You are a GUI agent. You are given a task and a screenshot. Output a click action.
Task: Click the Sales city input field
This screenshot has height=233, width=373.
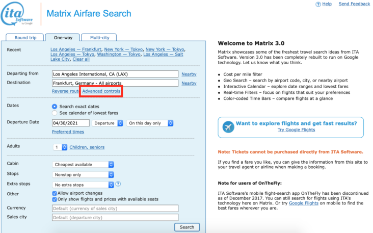point(115,218)
